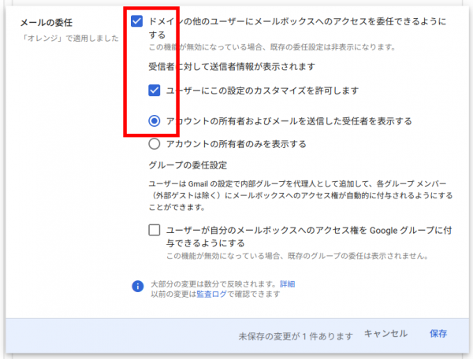Click the 未保存の変更が 1 件あります message
Image resolution: width=473 pixels, height=359 pixels.
296,335
